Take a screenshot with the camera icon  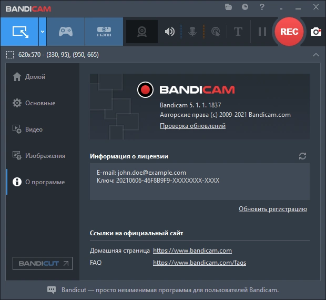316,32
